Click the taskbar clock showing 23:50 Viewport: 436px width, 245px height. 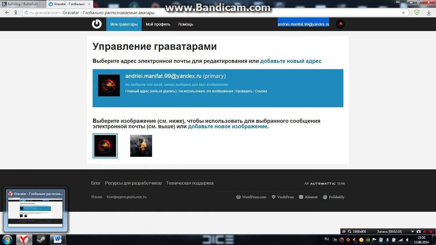click(421, 240)
